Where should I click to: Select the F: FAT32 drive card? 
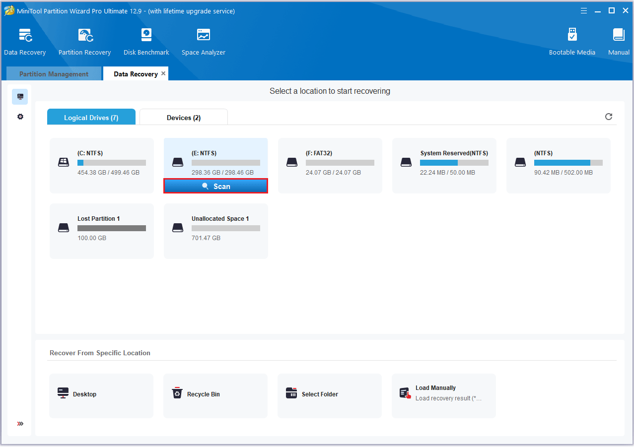pos(330,165)
